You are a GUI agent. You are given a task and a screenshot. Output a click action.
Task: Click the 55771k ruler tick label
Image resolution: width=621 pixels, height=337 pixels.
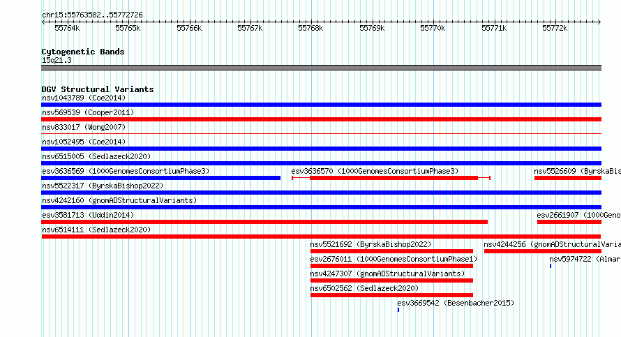[x=494, y=28]
